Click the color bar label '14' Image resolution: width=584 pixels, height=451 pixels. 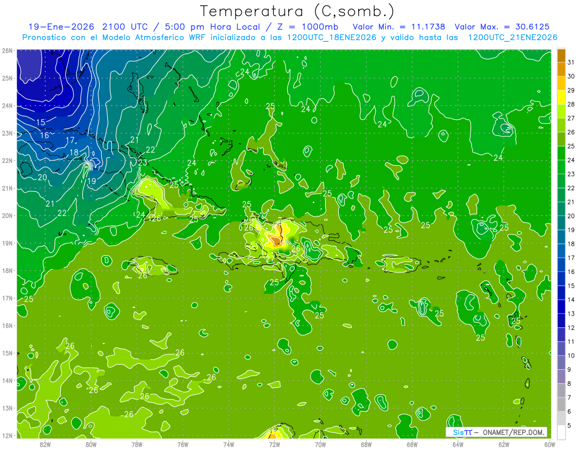(x=571, y=300)
